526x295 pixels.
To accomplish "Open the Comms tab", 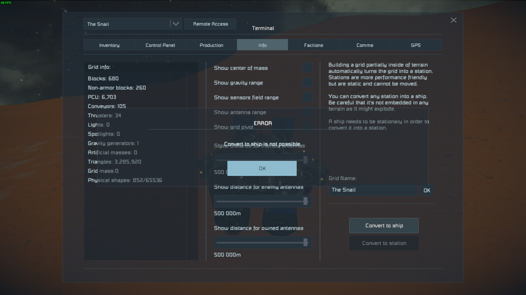I will [x=365, y=45].
